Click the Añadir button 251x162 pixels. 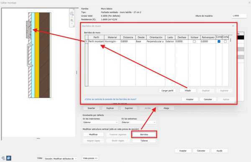188,90
